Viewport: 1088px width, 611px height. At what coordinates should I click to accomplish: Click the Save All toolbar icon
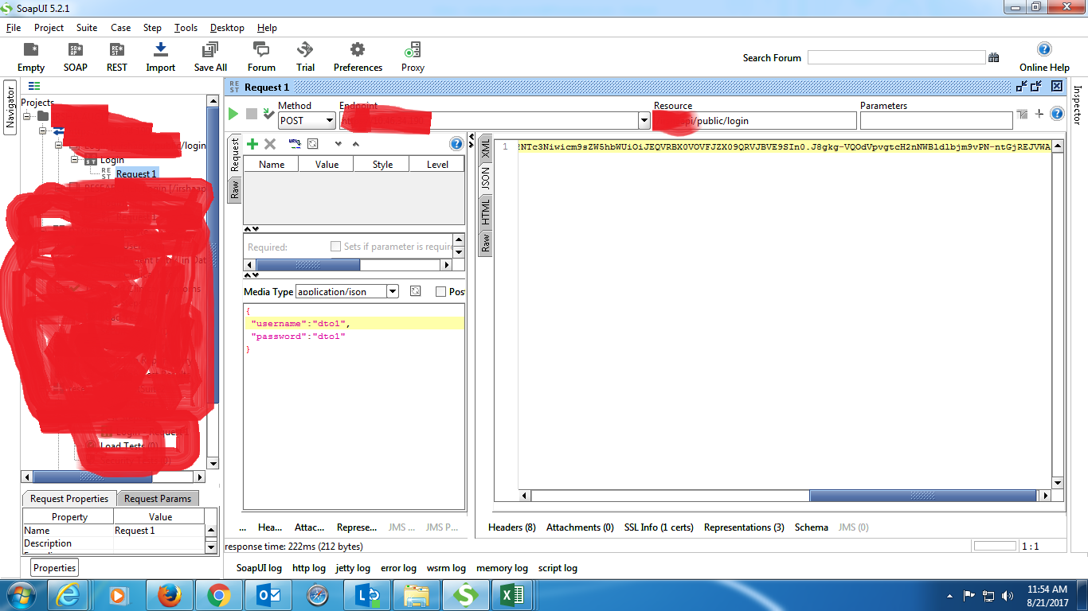point(210,50)
